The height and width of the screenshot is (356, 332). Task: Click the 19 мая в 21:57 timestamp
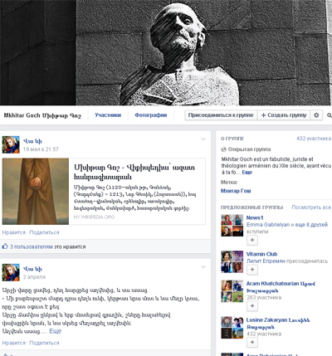pyautogui.click(x=41, y=149)
